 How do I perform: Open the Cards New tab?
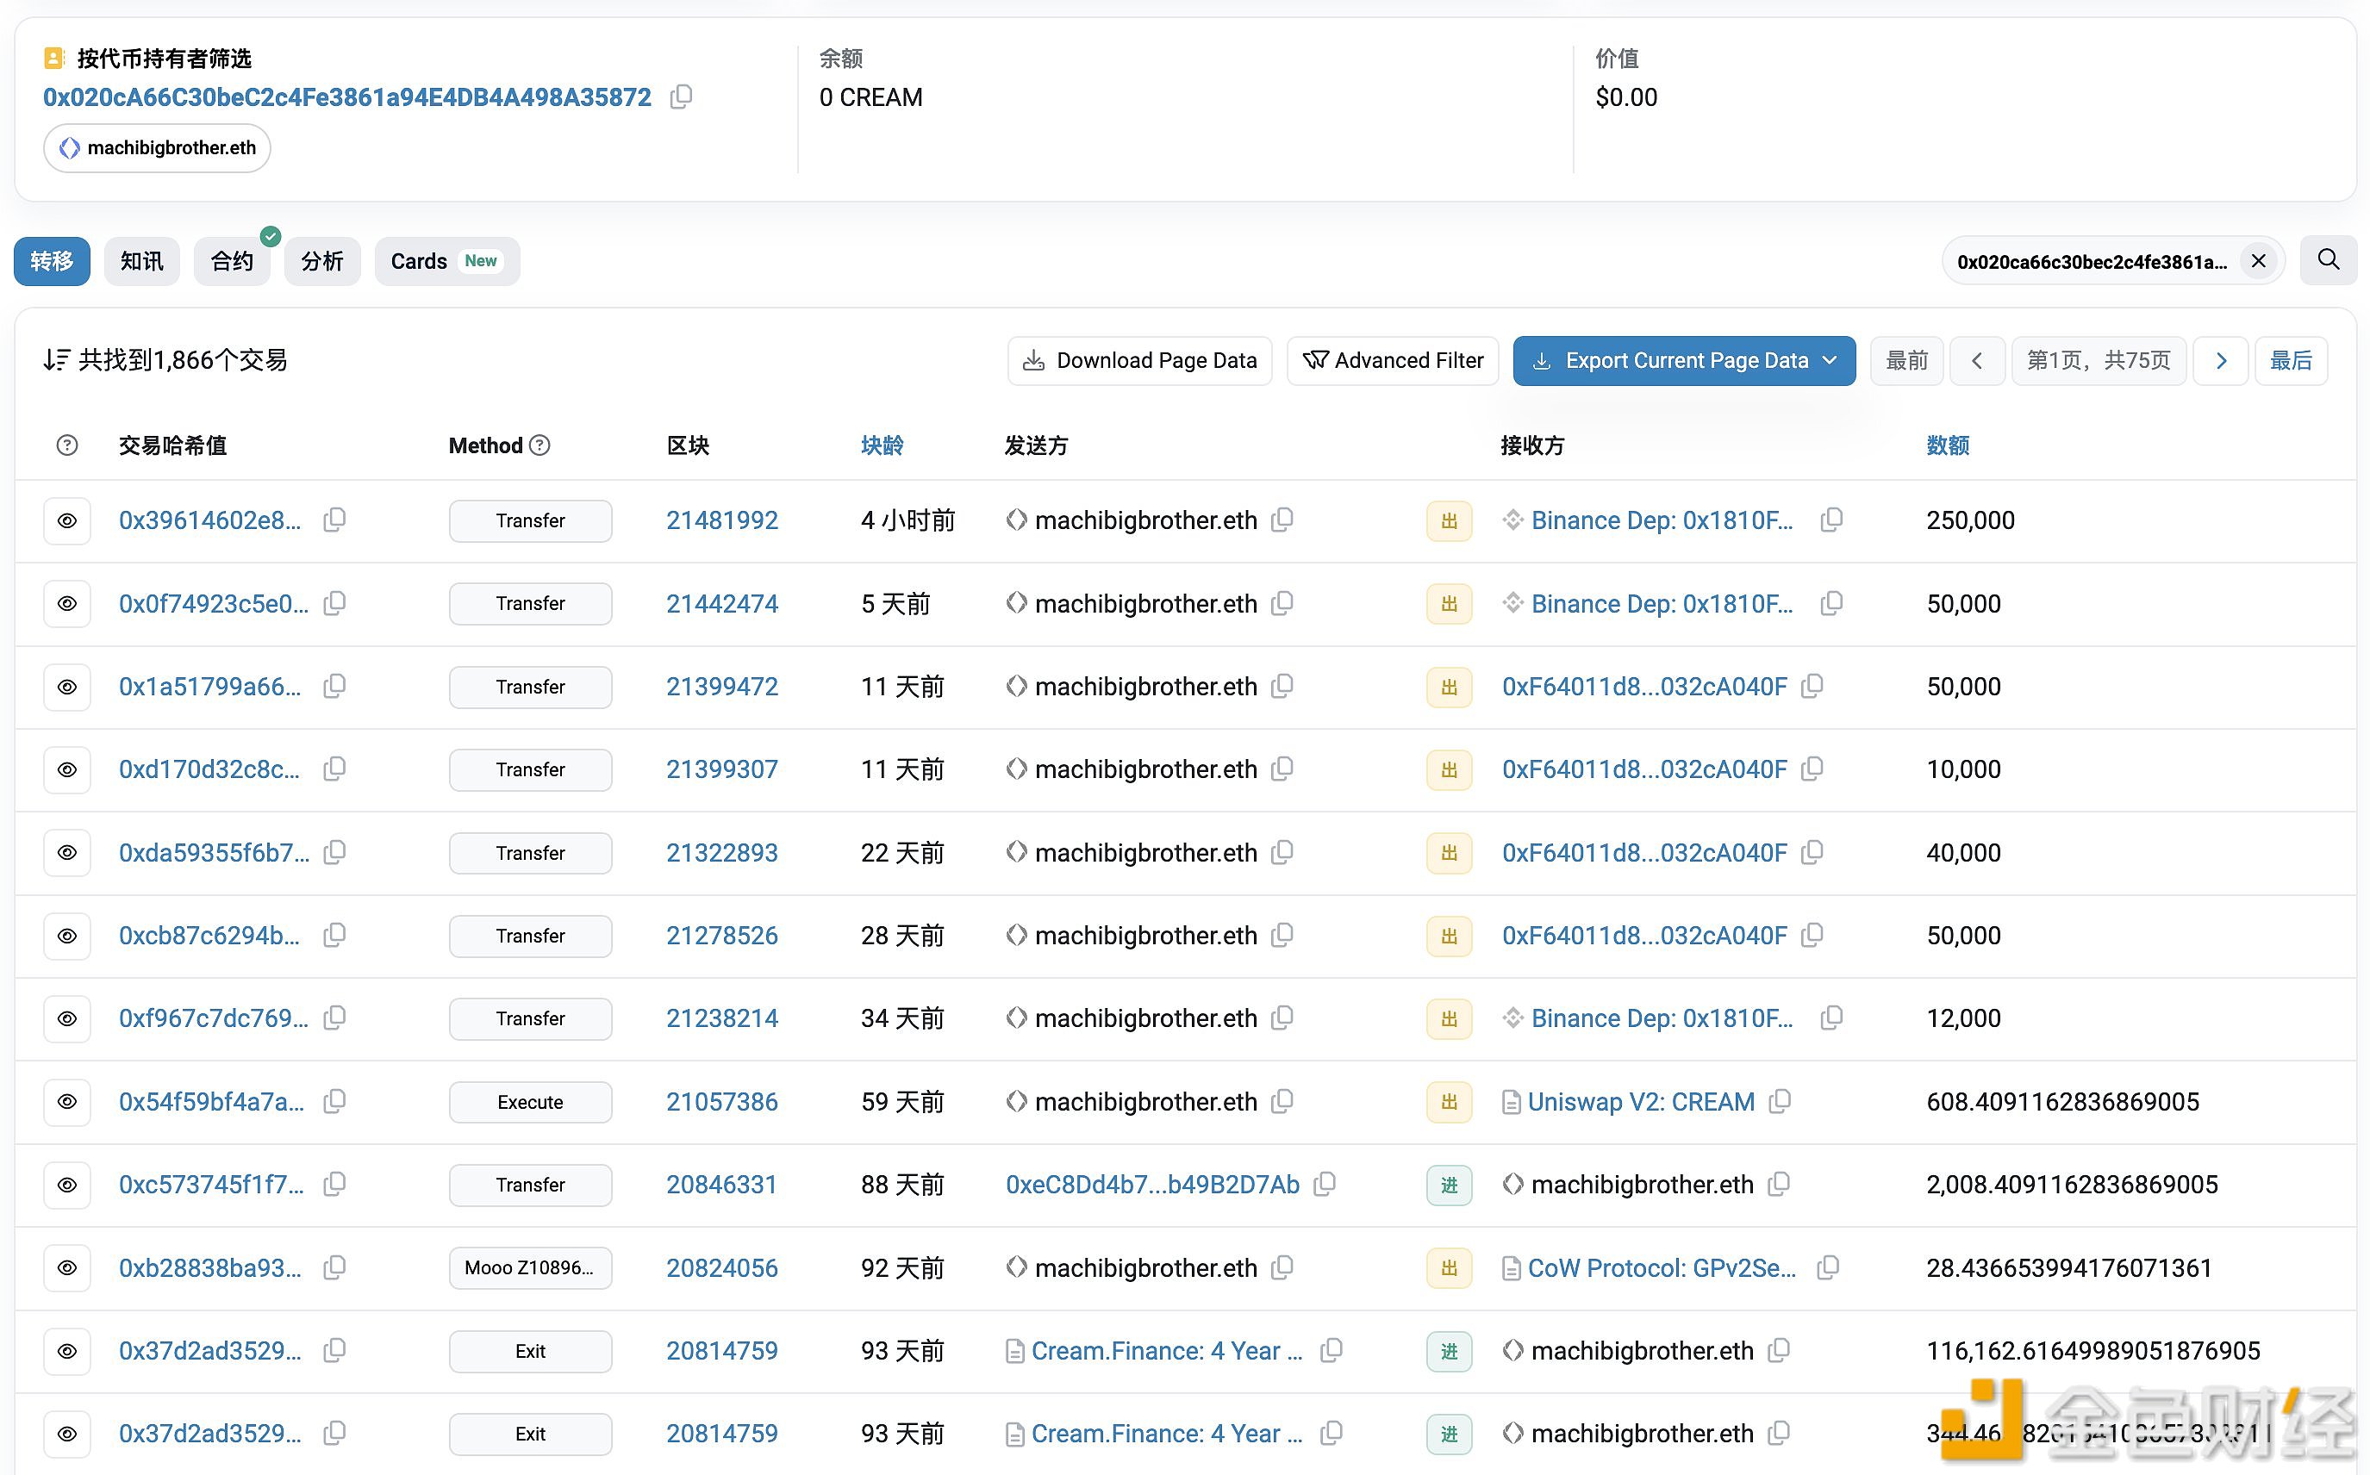[x=447, y=261]
